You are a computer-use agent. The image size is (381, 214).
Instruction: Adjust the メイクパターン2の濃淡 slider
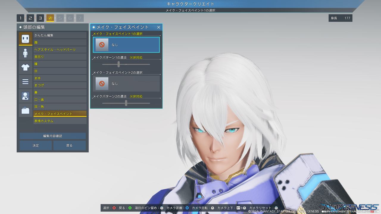pyautogui.click(x=126, y=103)
